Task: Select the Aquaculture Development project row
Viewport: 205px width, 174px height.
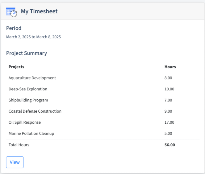Action: pos(103,78)
